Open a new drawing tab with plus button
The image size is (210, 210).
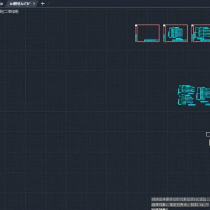[x=43, y=4]
